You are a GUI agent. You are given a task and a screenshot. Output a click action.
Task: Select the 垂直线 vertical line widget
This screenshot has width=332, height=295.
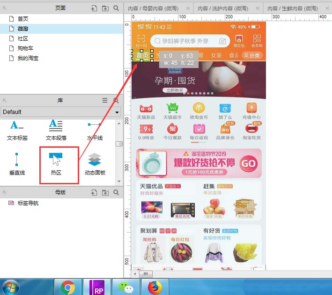tap(17, 164)
